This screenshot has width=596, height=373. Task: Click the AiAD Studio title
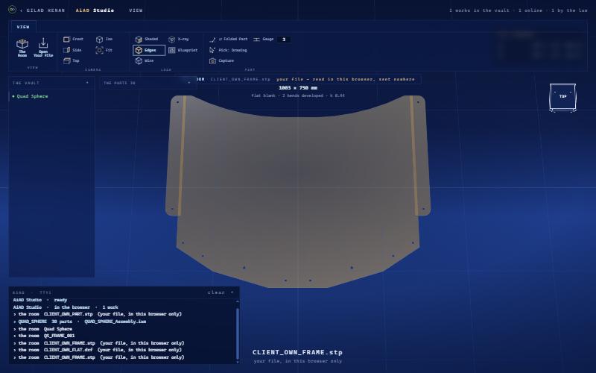coord(95,10)
